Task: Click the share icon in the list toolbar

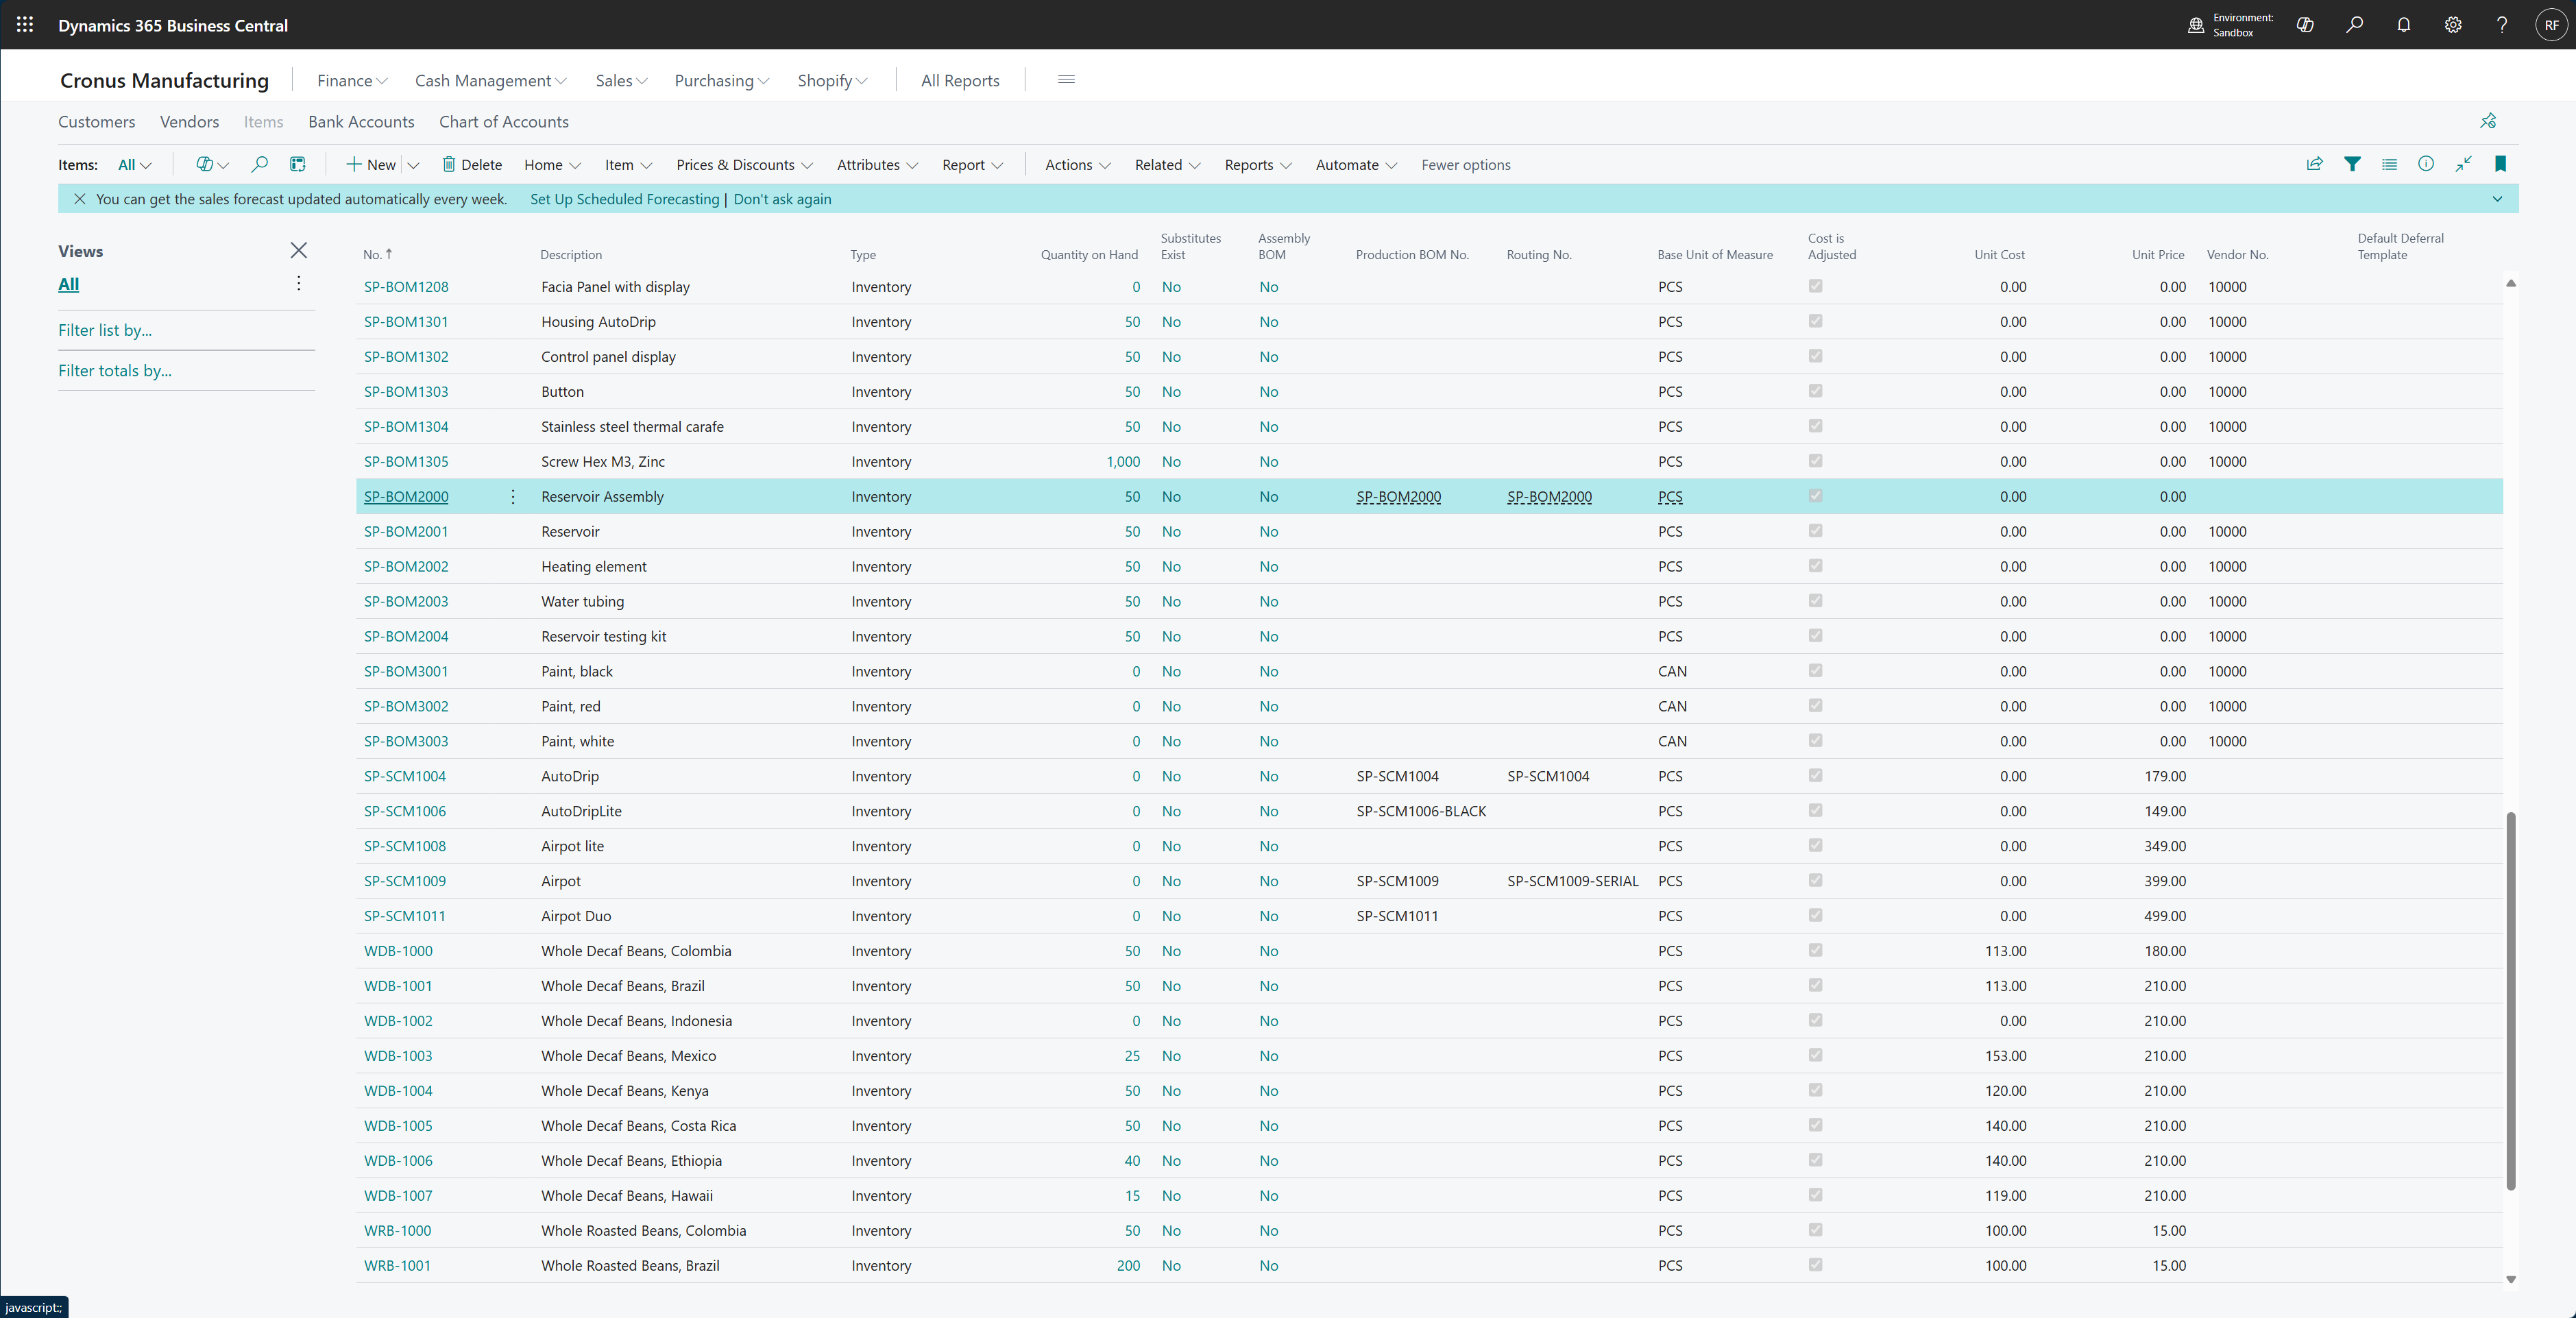Action: (2314, 164)
